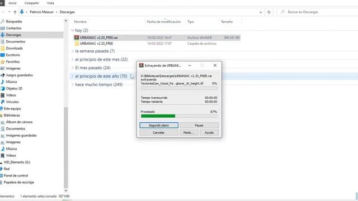Select the Downloads folder icon

[2, 49]
